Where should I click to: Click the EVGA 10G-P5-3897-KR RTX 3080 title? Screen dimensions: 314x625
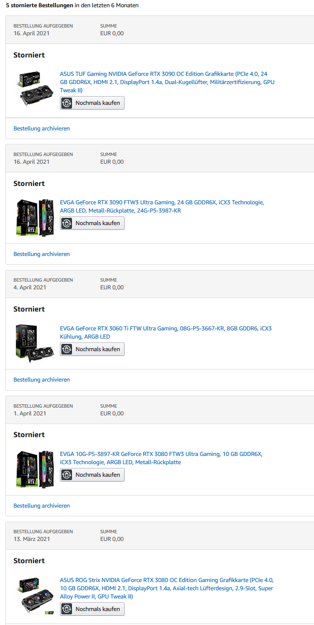pyautogui.click(x=161, y=458)
